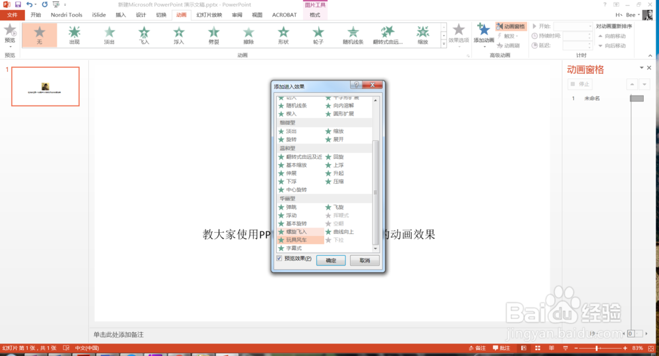Collapse the ribbon with the chevron
The width and height of the screenshot is (659, 356).
tap(650, 55)
